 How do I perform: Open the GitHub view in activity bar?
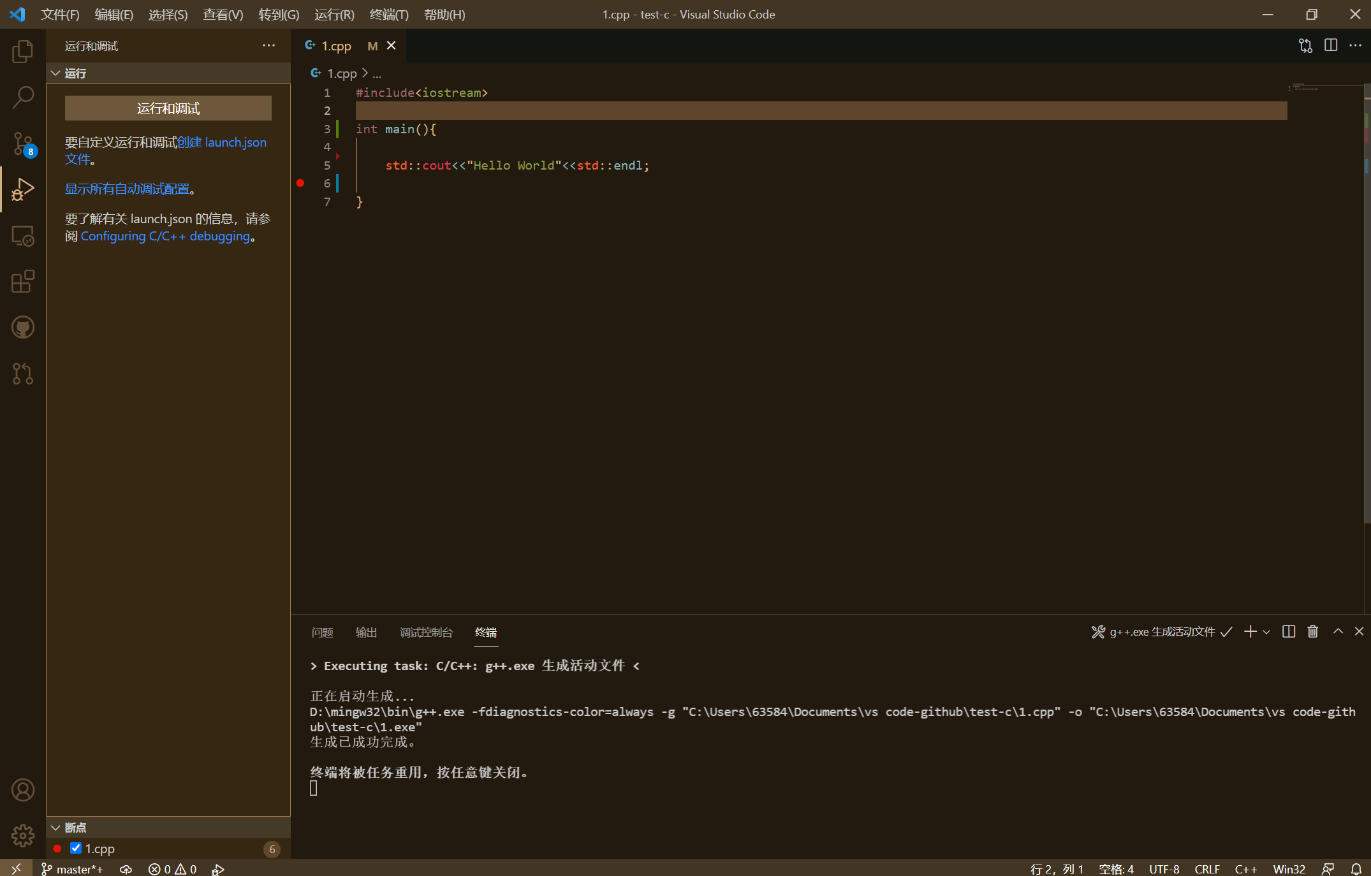pos(23,328)
